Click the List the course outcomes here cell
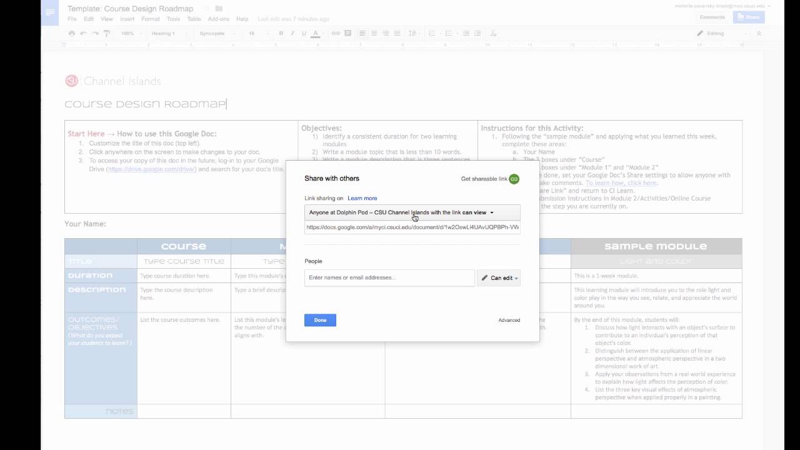Viewport: 800px width, 450px height. pos(184,359)
